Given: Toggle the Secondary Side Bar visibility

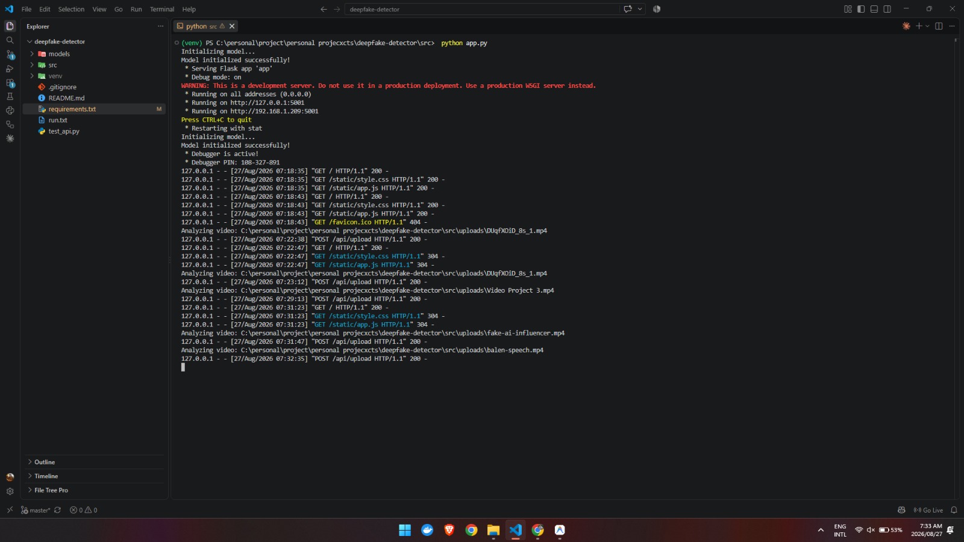Looking at the screenshot, I should click(x=887, y=9).
